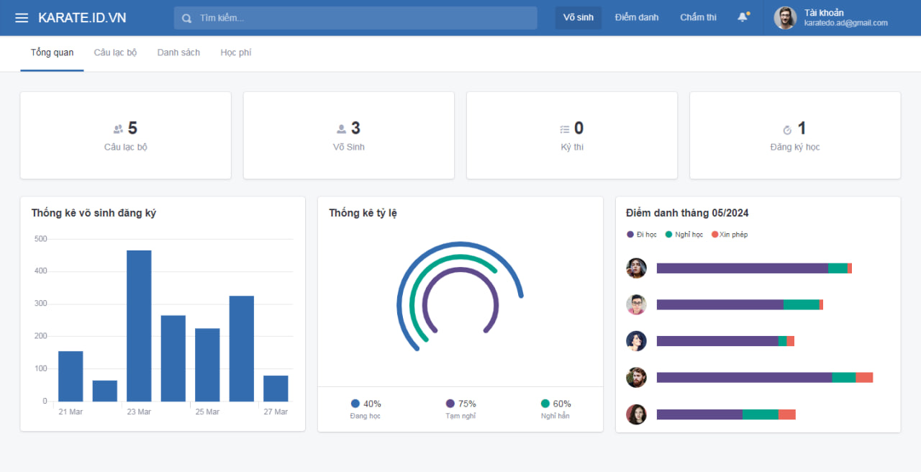921x472 pixels.
Task: Open the Danh sách tab
Action: (x=178, y=53)
